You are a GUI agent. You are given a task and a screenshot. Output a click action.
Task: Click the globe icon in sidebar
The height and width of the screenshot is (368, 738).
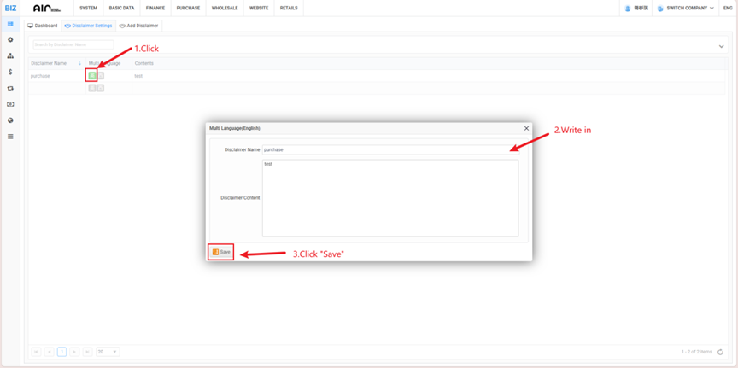click(x=10, y=120)
